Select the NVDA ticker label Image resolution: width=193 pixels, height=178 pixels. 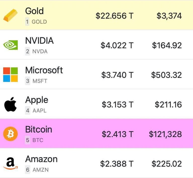[40, 52]
